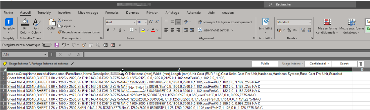Open the Templafy ribbon button

(9, 25)
